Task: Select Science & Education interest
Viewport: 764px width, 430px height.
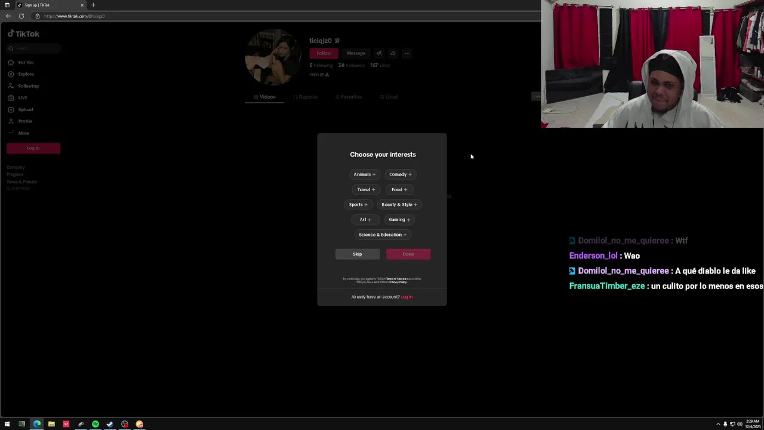Action: pos(383,235)
